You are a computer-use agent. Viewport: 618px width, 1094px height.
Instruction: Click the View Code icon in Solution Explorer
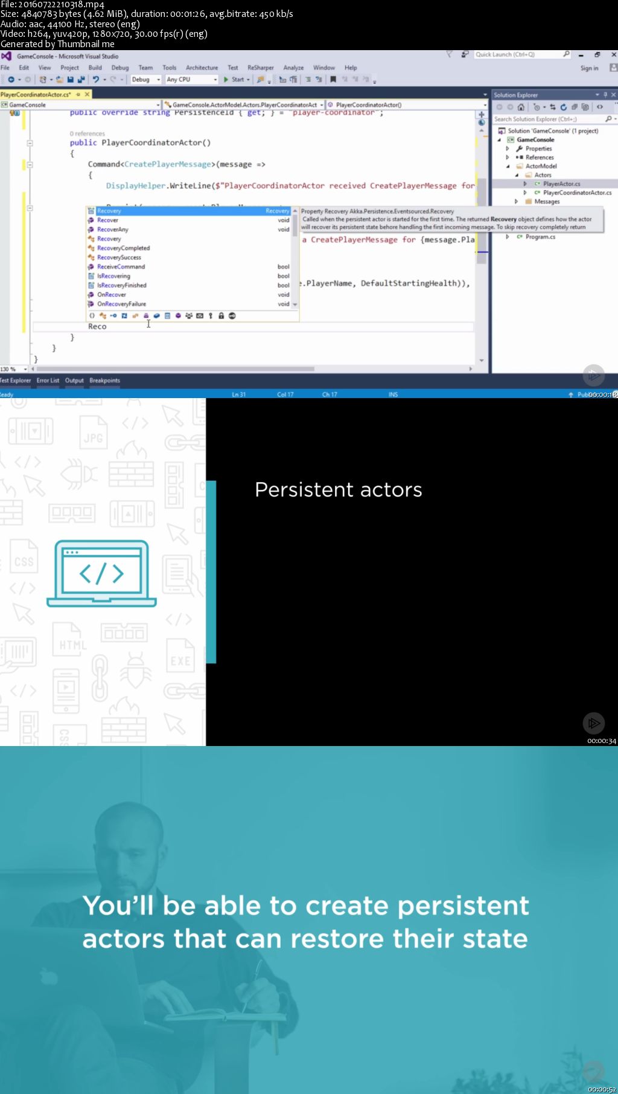point(600,107)
